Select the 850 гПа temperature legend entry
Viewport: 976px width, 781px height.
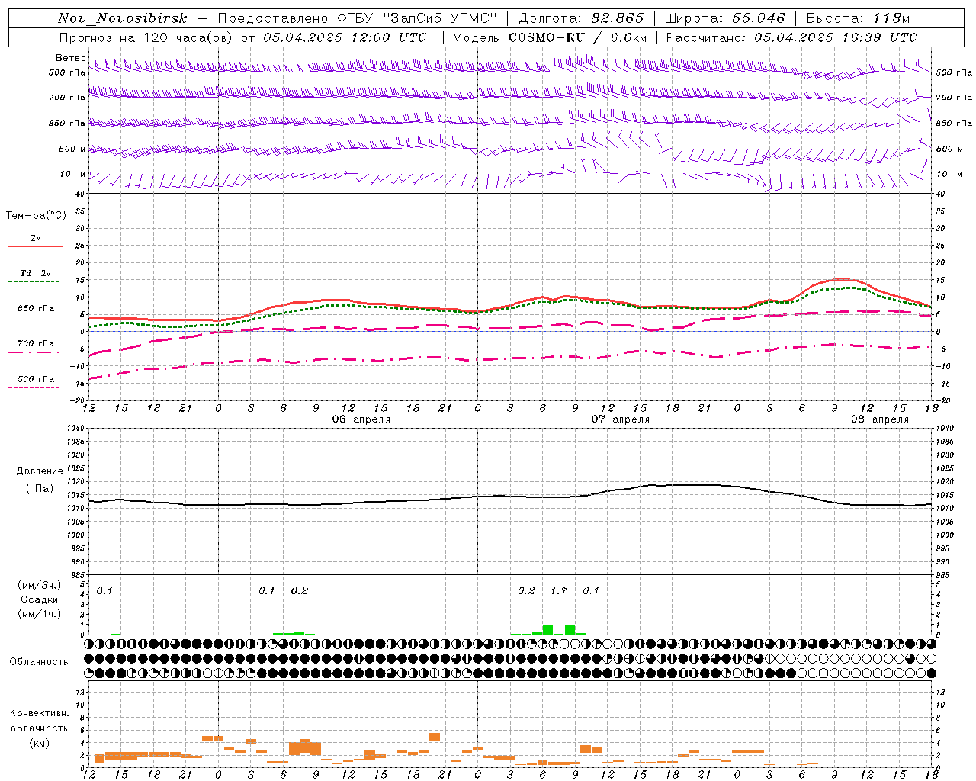tap(36, 309)
